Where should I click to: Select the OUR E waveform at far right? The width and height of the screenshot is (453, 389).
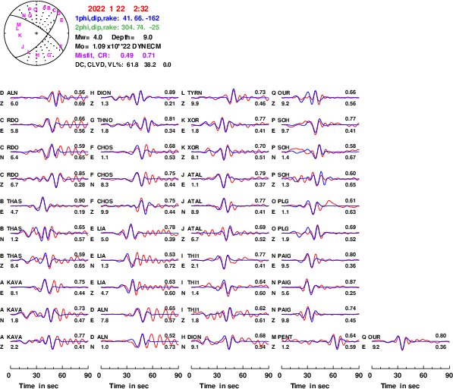click(411, 342)
